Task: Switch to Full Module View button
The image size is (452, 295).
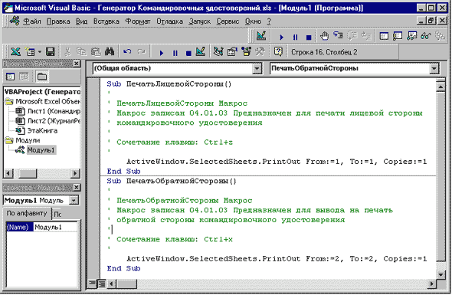Action: pos(101,284)
